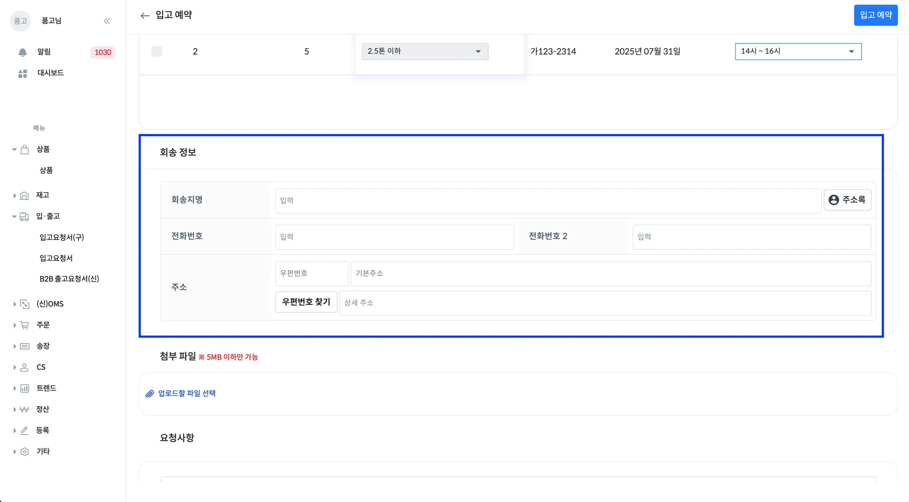
Task: Open B2B 출고요청서(신) menu item
Action: tap(69, 279)
